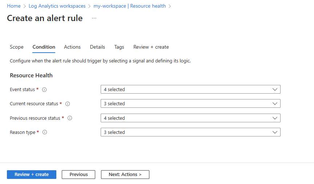Switch to the Tags tab
This screenshot has width=314, height=184.
(x=119, y=47)
